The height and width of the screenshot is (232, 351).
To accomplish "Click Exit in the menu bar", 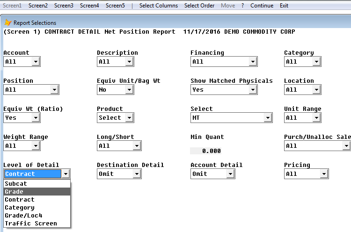I will coord(284,6).
